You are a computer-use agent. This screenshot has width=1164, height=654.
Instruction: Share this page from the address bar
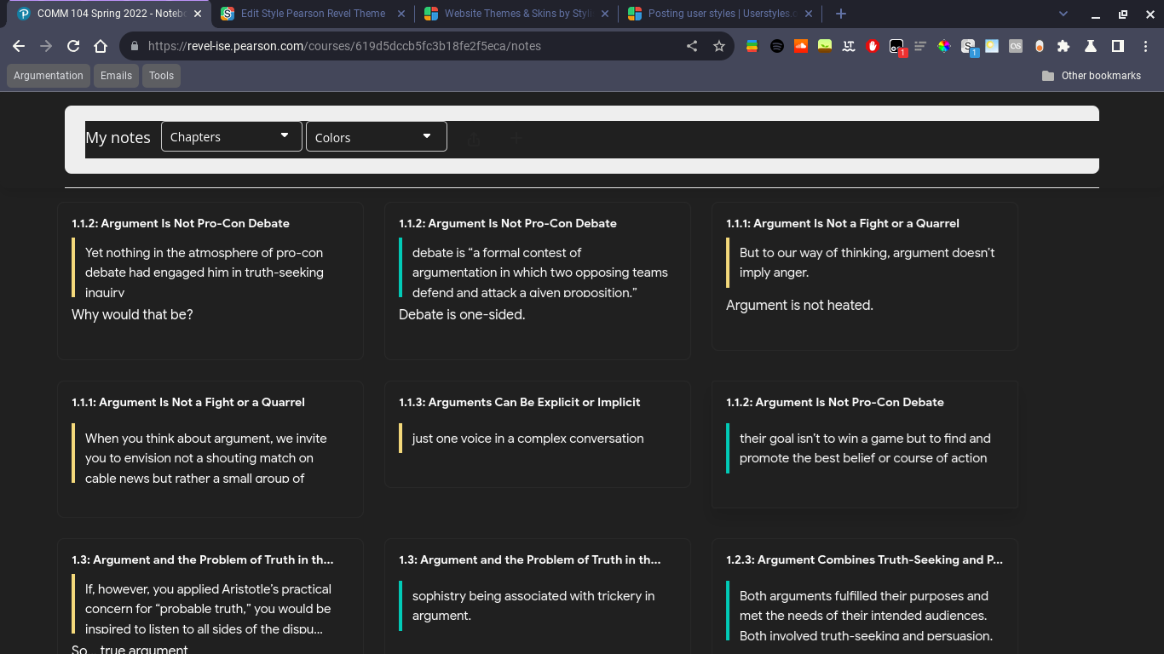tap(692, 46)
